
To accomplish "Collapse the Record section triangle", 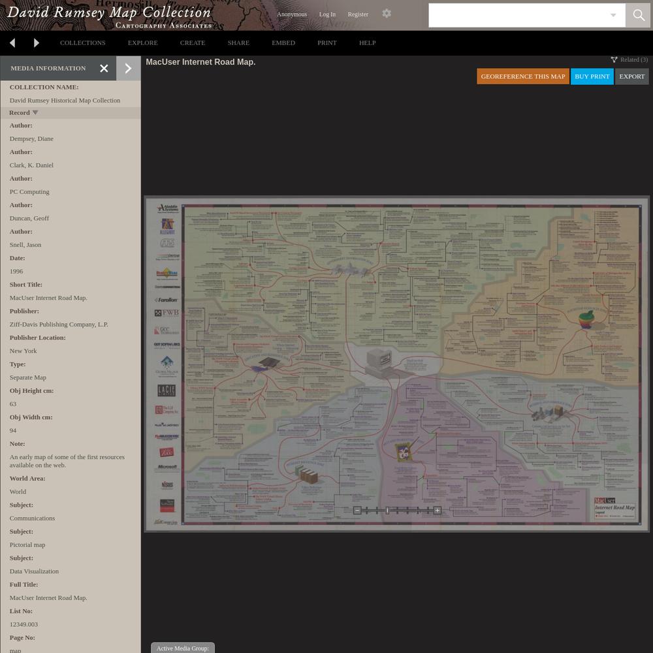I will pyautogui.click(x=35, y=112).
